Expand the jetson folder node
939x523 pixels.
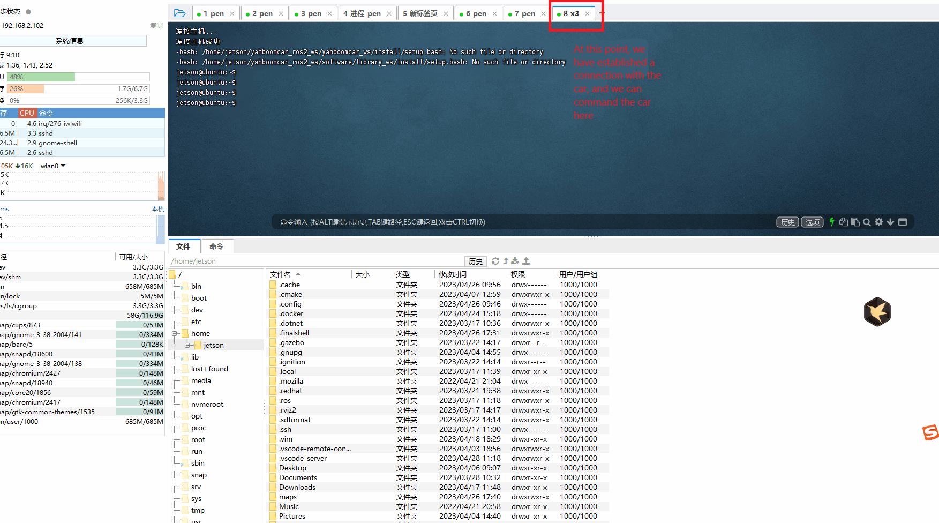point(187,345)
